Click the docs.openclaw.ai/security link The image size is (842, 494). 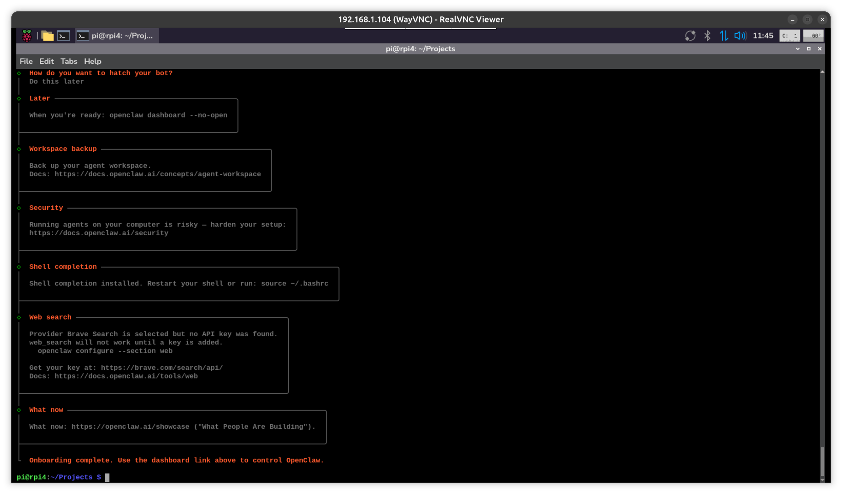coord(99,233)
